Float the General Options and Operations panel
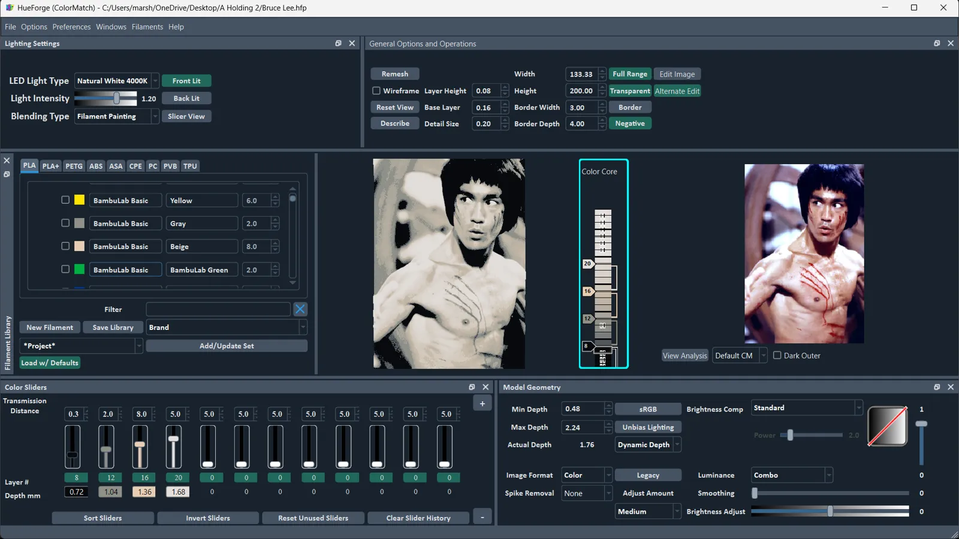The width and height of the screenshot is (959, 539). pyautogui.click(x=937, y=43)
